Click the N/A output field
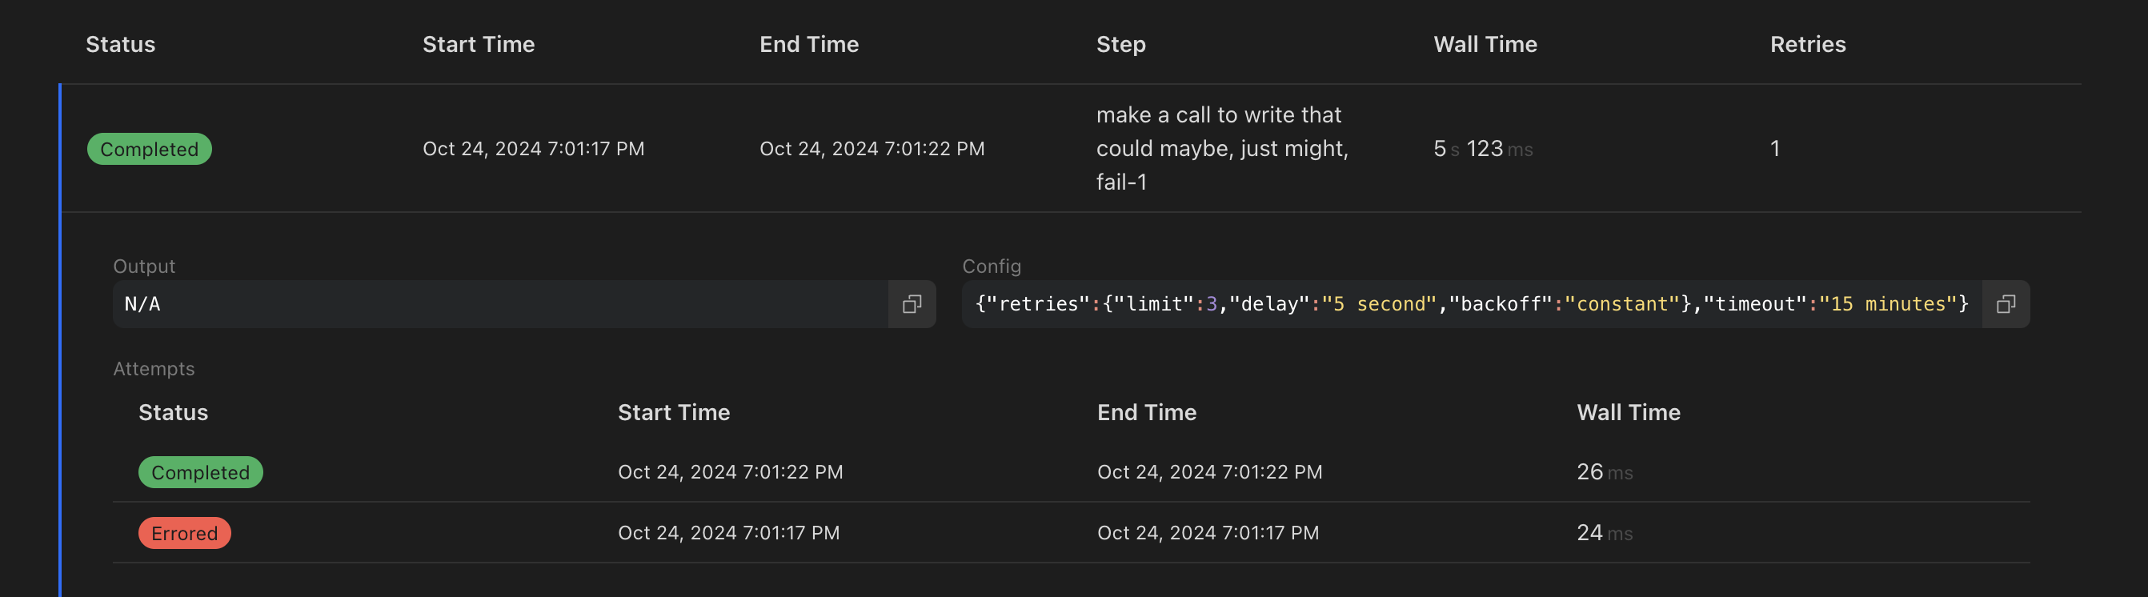Viewport: 2148px width, 597px height. click(500, 304)
